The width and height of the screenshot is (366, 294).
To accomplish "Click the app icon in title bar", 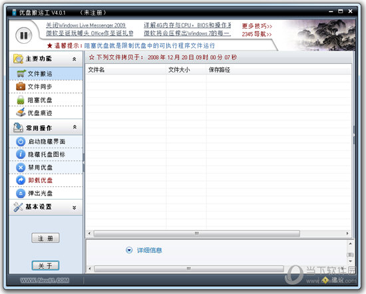I will point(14,12).
